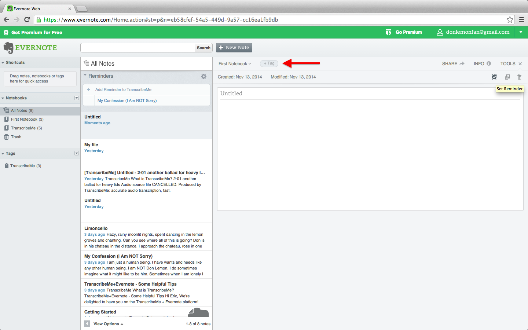Image resolution: width=528 pixels, height=330 pixels.
Task: Reload the page in browser
Action: (27, 19)
